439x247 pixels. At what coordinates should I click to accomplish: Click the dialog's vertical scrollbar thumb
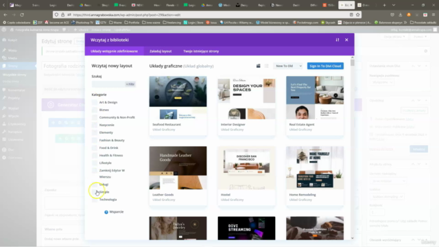(352, 62)
